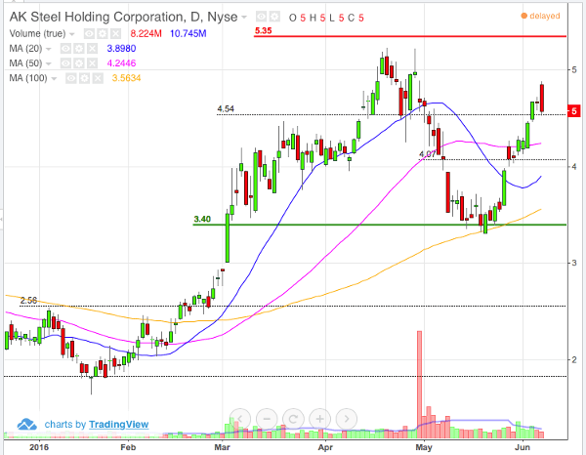Click the TradingView cloud logo
The image size is (586, 455).
coord(27,425)
